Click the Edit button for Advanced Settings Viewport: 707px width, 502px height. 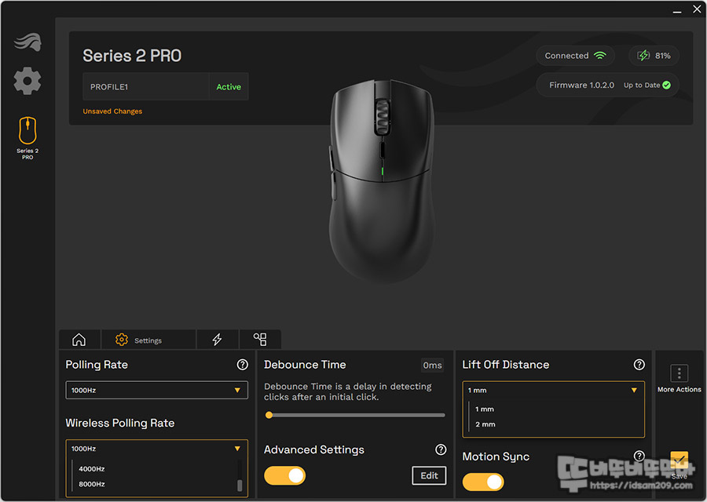coord(429,475)
